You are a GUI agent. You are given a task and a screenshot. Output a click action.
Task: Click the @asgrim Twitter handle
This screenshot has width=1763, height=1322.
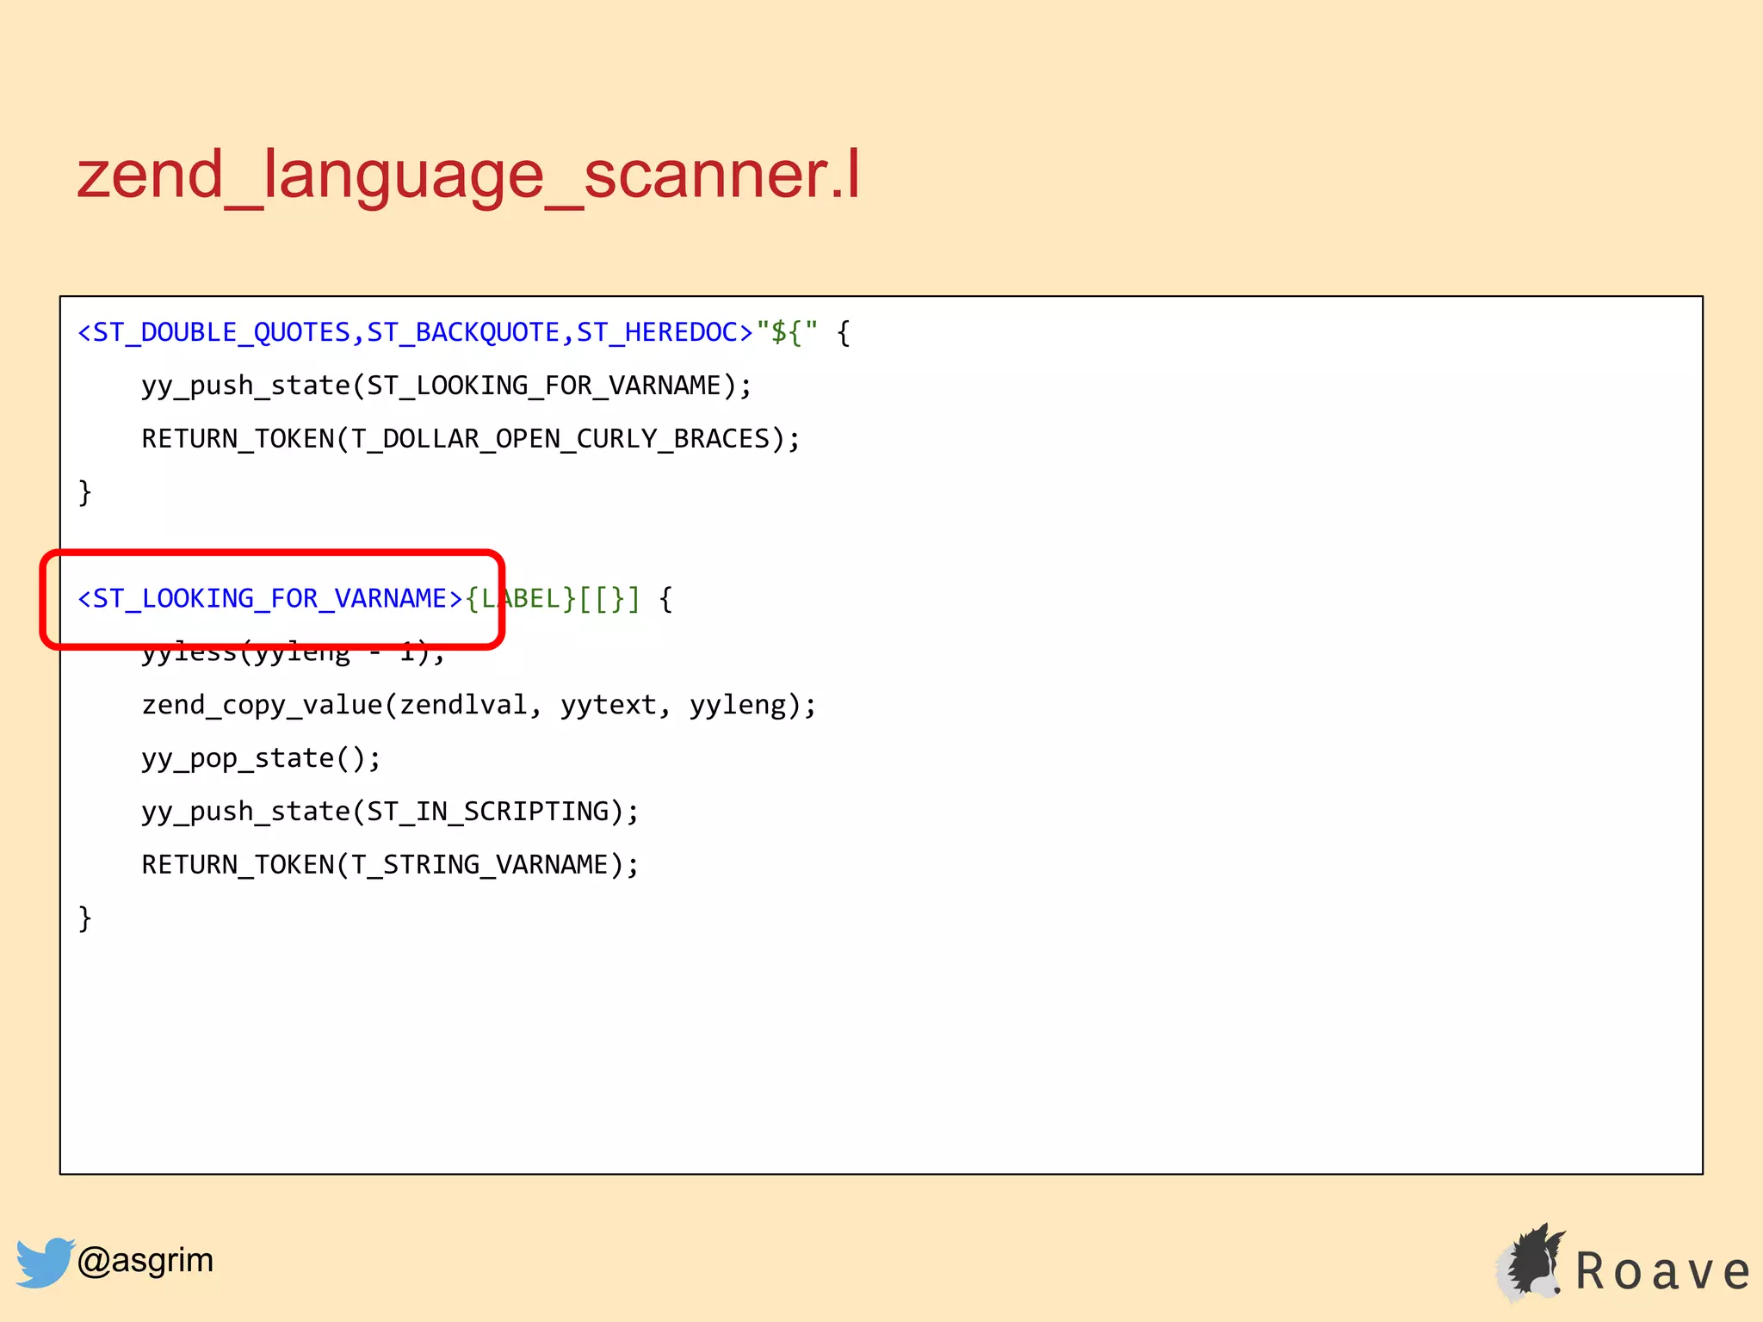click(145, 1260)
